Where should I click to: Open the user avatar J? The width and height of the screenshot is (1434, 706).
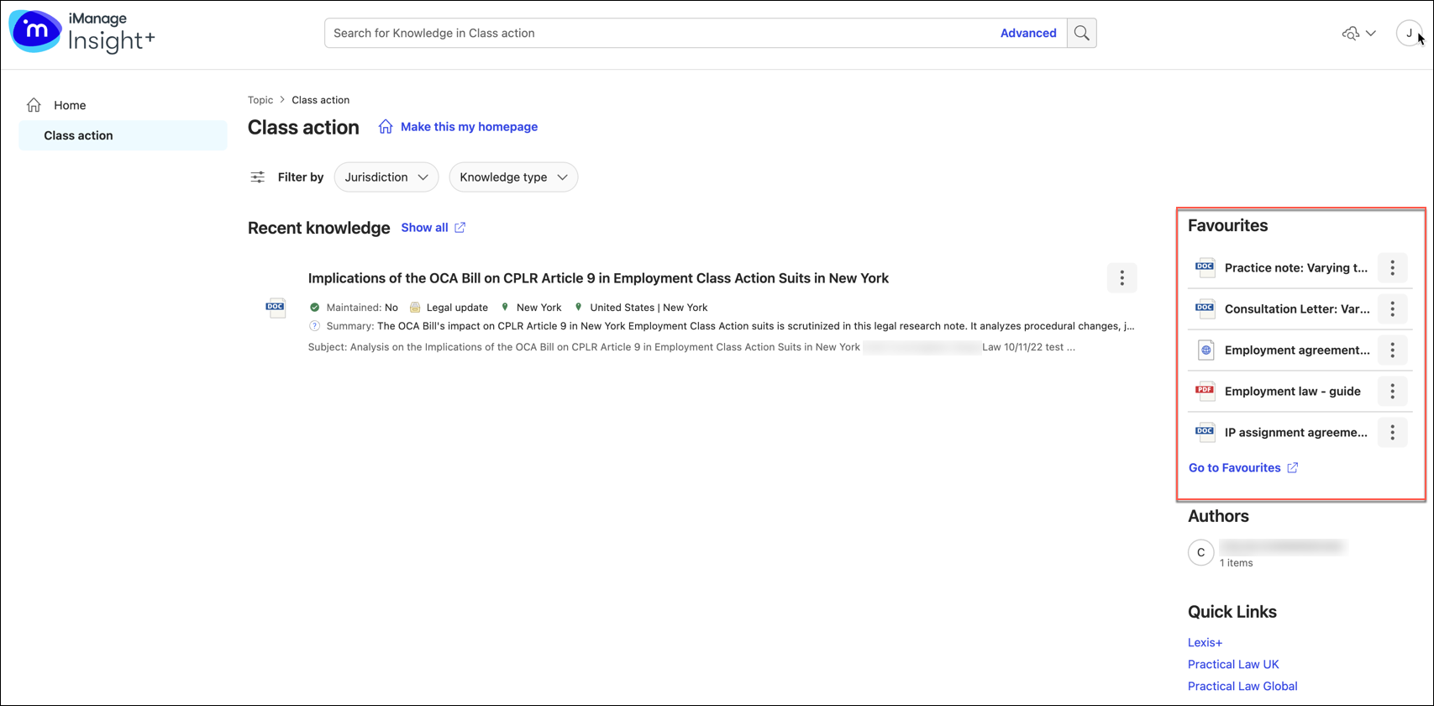click(1409, 34)
